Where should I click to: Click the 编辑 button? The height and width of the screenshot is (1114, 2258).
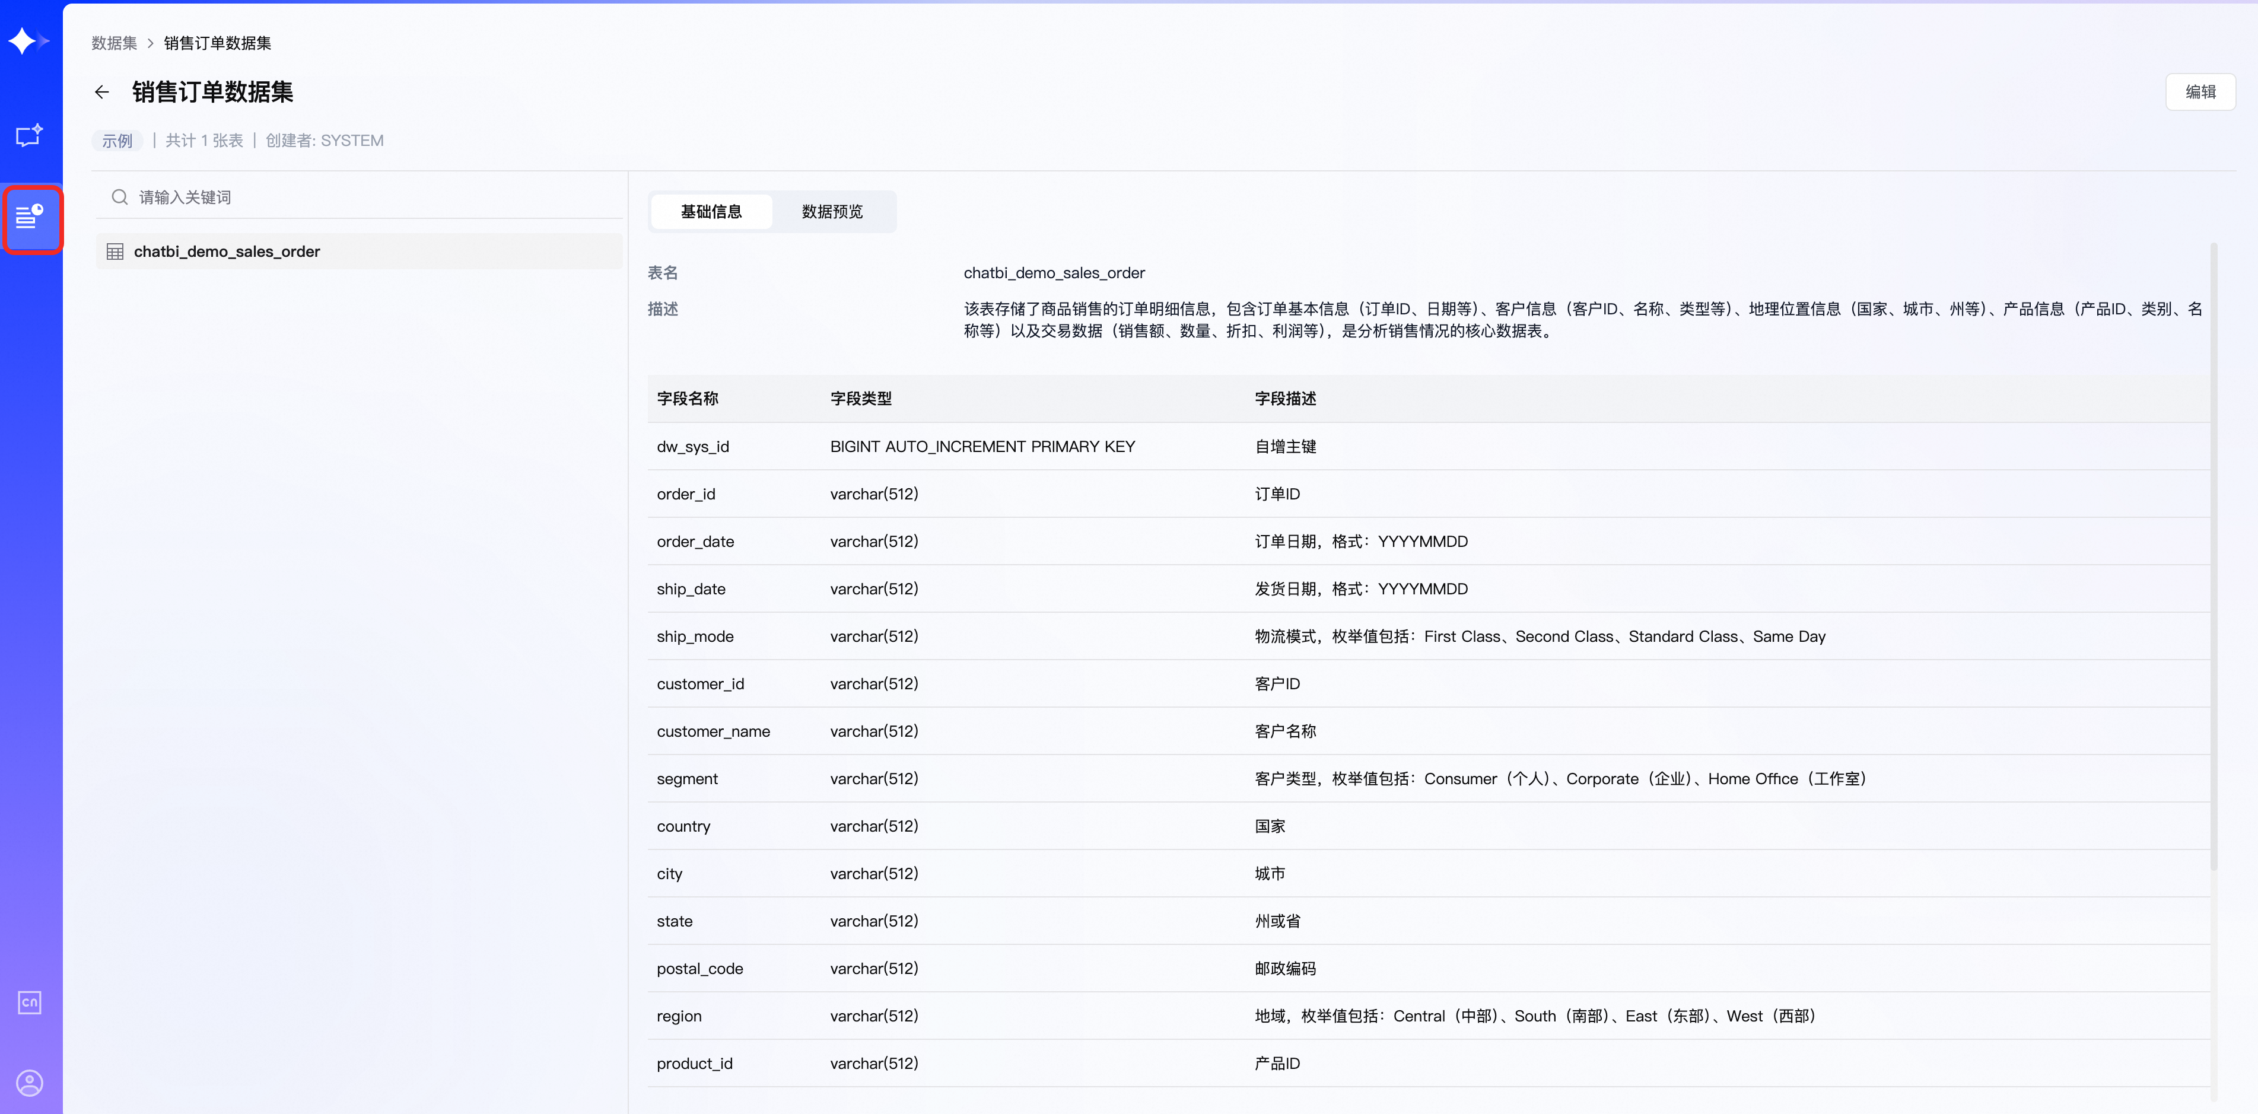pos(2200,92)
